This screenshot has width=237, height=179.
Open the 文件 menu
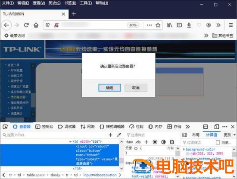8,3
